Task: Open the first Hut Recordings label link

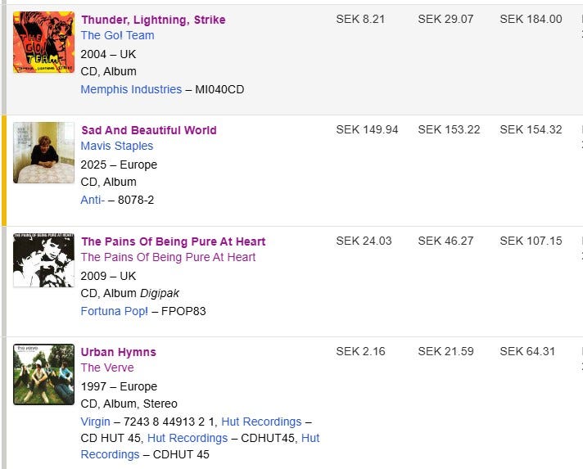Action: tap(261, 422)
